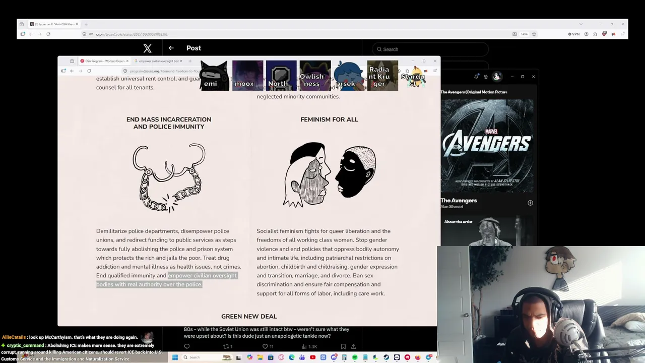Open File Explorer from the taskbar
Image resolution: width=645 pixels, height=363 pixels.
click(x=260, y=357)
